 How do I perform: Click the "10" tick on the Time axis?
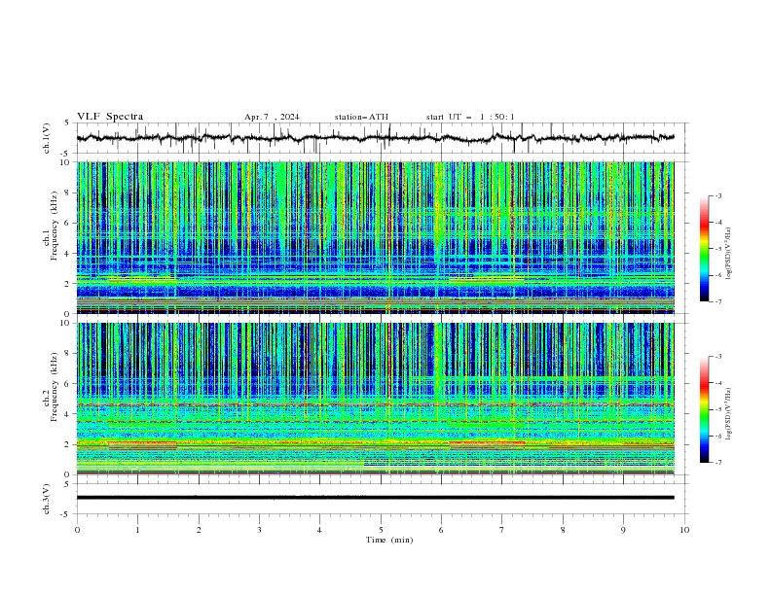pos(684,530)
